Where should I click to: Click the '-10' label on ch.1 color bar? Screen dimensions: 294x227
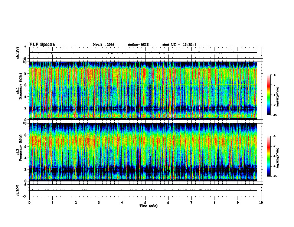[x=274, y=115]
